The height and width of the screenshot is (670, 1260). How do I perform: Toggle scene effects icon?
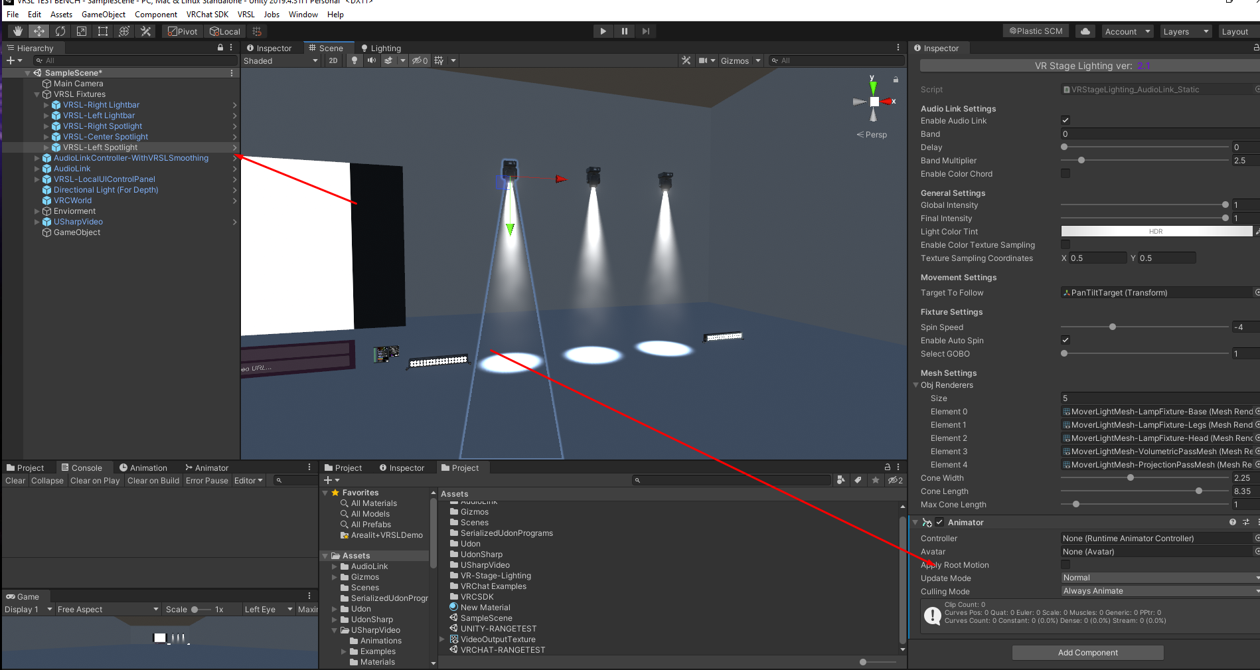388,60
